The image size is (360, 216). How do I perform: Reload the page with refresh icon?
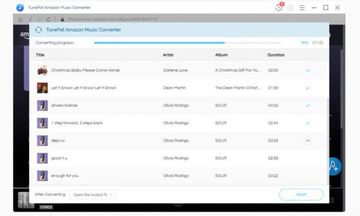point(48,19)
